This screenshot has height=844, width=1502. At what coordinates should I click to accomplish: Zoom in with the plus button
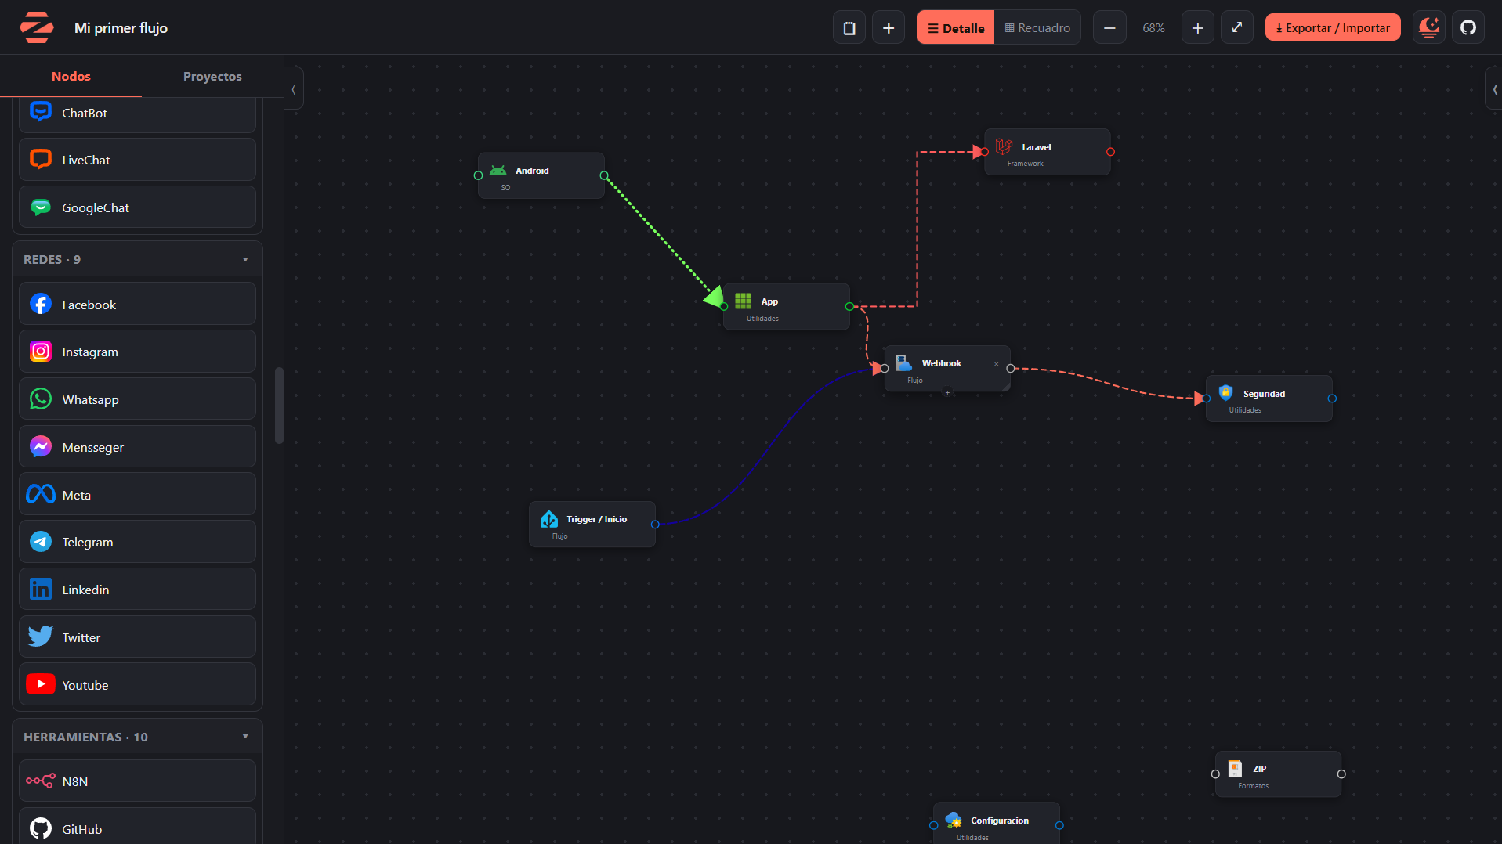coord(1198,27)
